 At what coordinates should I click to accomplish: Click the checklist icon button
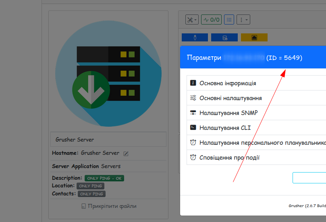229,20
